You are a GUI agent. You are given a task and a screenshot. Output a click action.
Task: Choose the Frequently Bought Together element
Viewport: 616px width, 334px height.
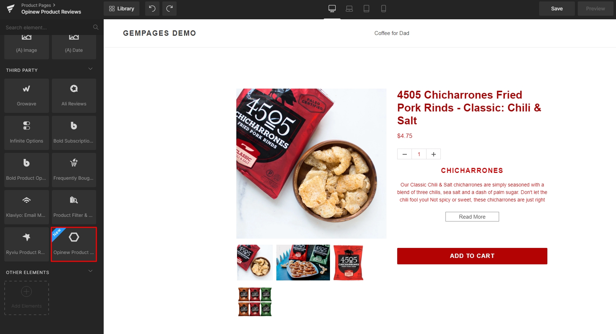[x=74, y=170]
